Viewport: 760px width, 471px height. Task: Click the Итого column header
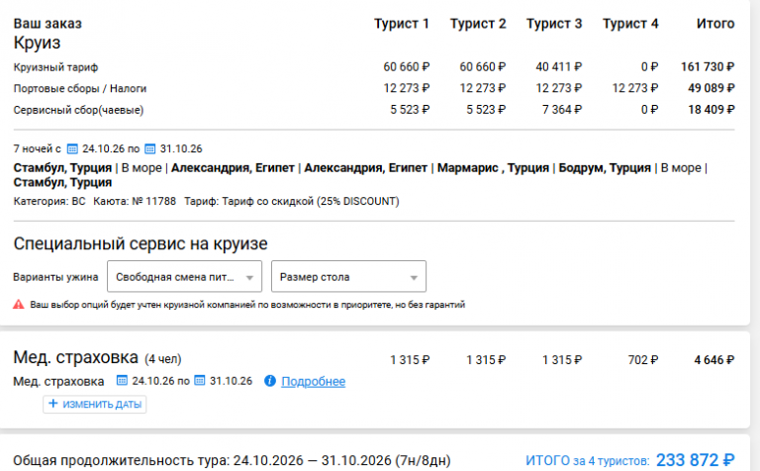[x=715, y=24]
